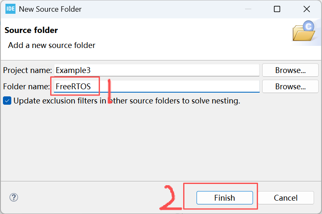This screenshot has width=322, height=214.
Task: Cancel creating the source folder
Action: [x=286, y=198]
